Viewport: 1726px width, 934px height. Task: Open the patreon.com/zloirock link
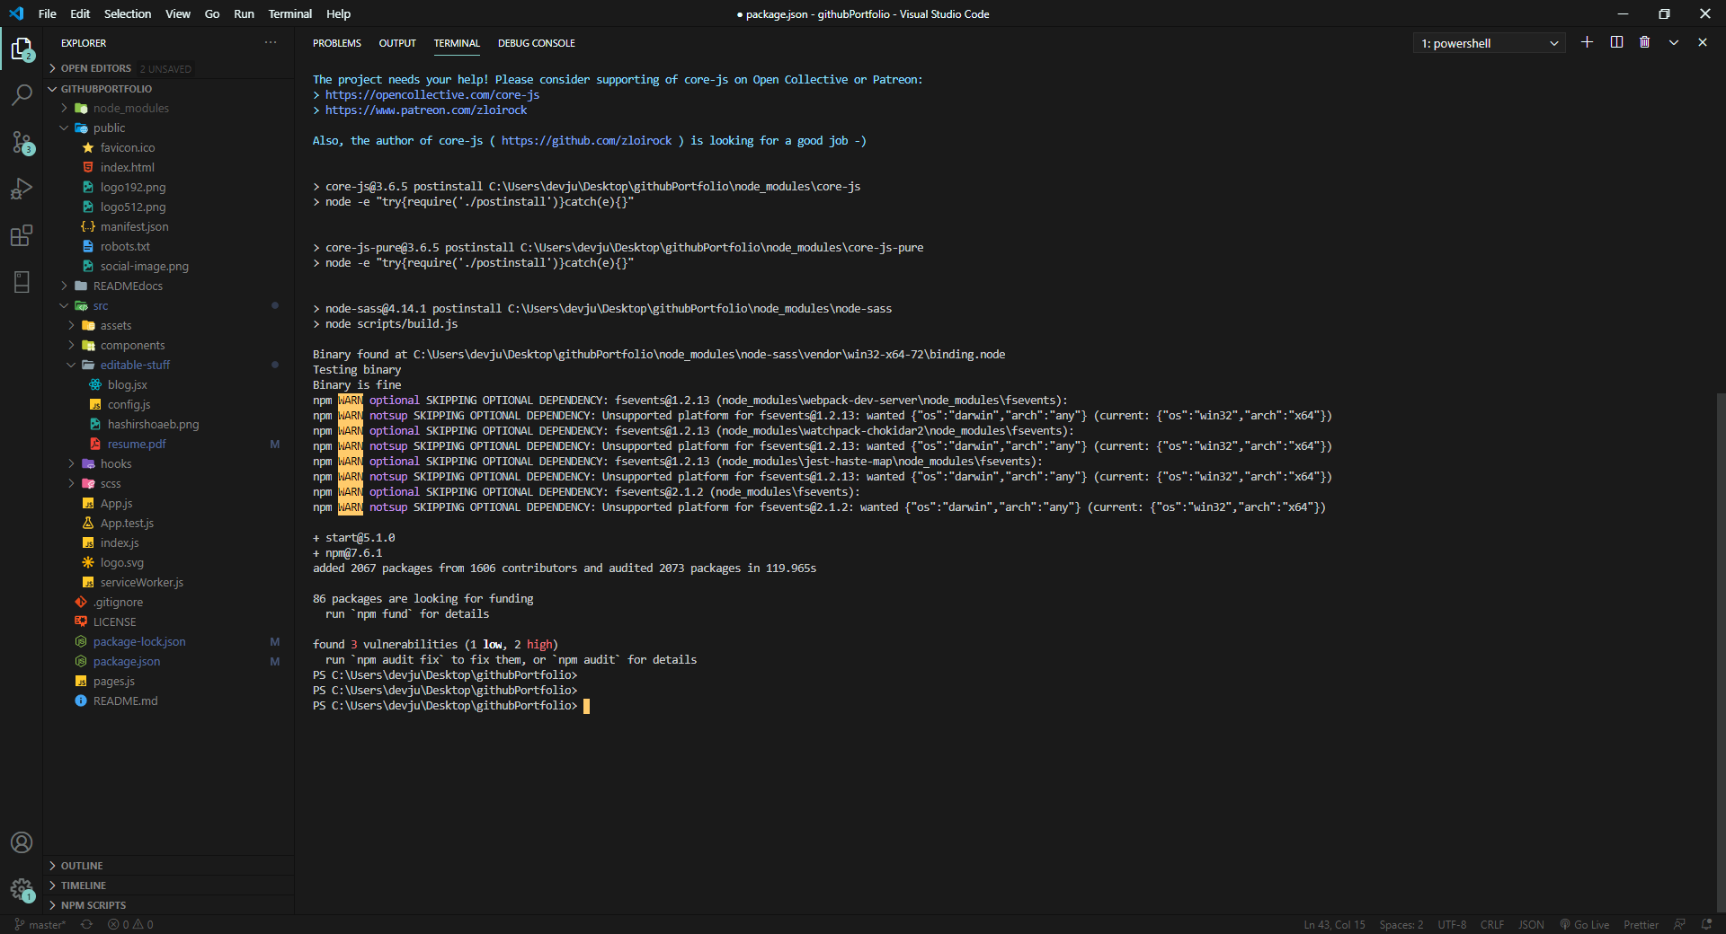point(426,110)
